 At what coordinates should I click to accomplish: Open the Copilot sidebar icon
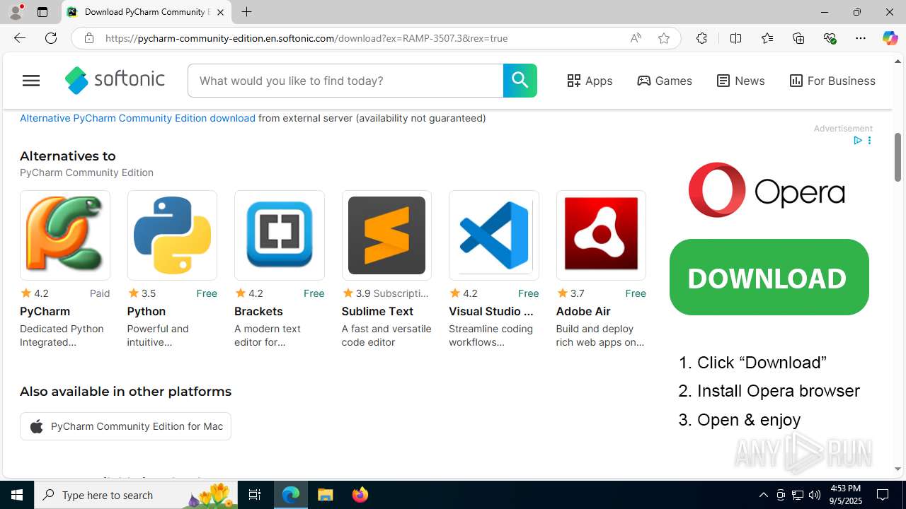(x=890, y=38)
